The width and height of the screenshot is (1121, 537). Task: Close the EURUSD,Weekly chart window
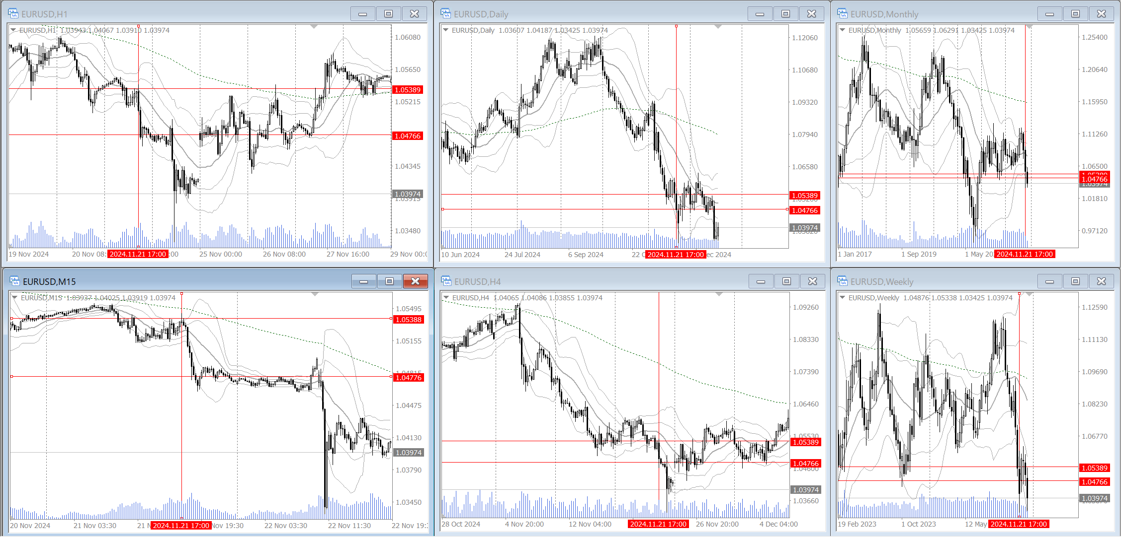[x=1102, y=281]
